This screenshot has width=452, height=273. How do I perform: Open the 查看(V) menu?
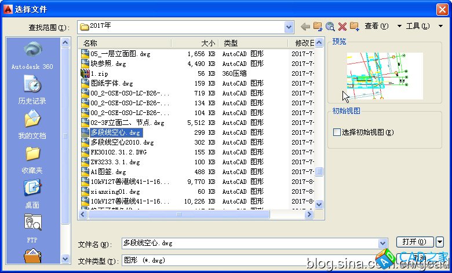(380, 26)
